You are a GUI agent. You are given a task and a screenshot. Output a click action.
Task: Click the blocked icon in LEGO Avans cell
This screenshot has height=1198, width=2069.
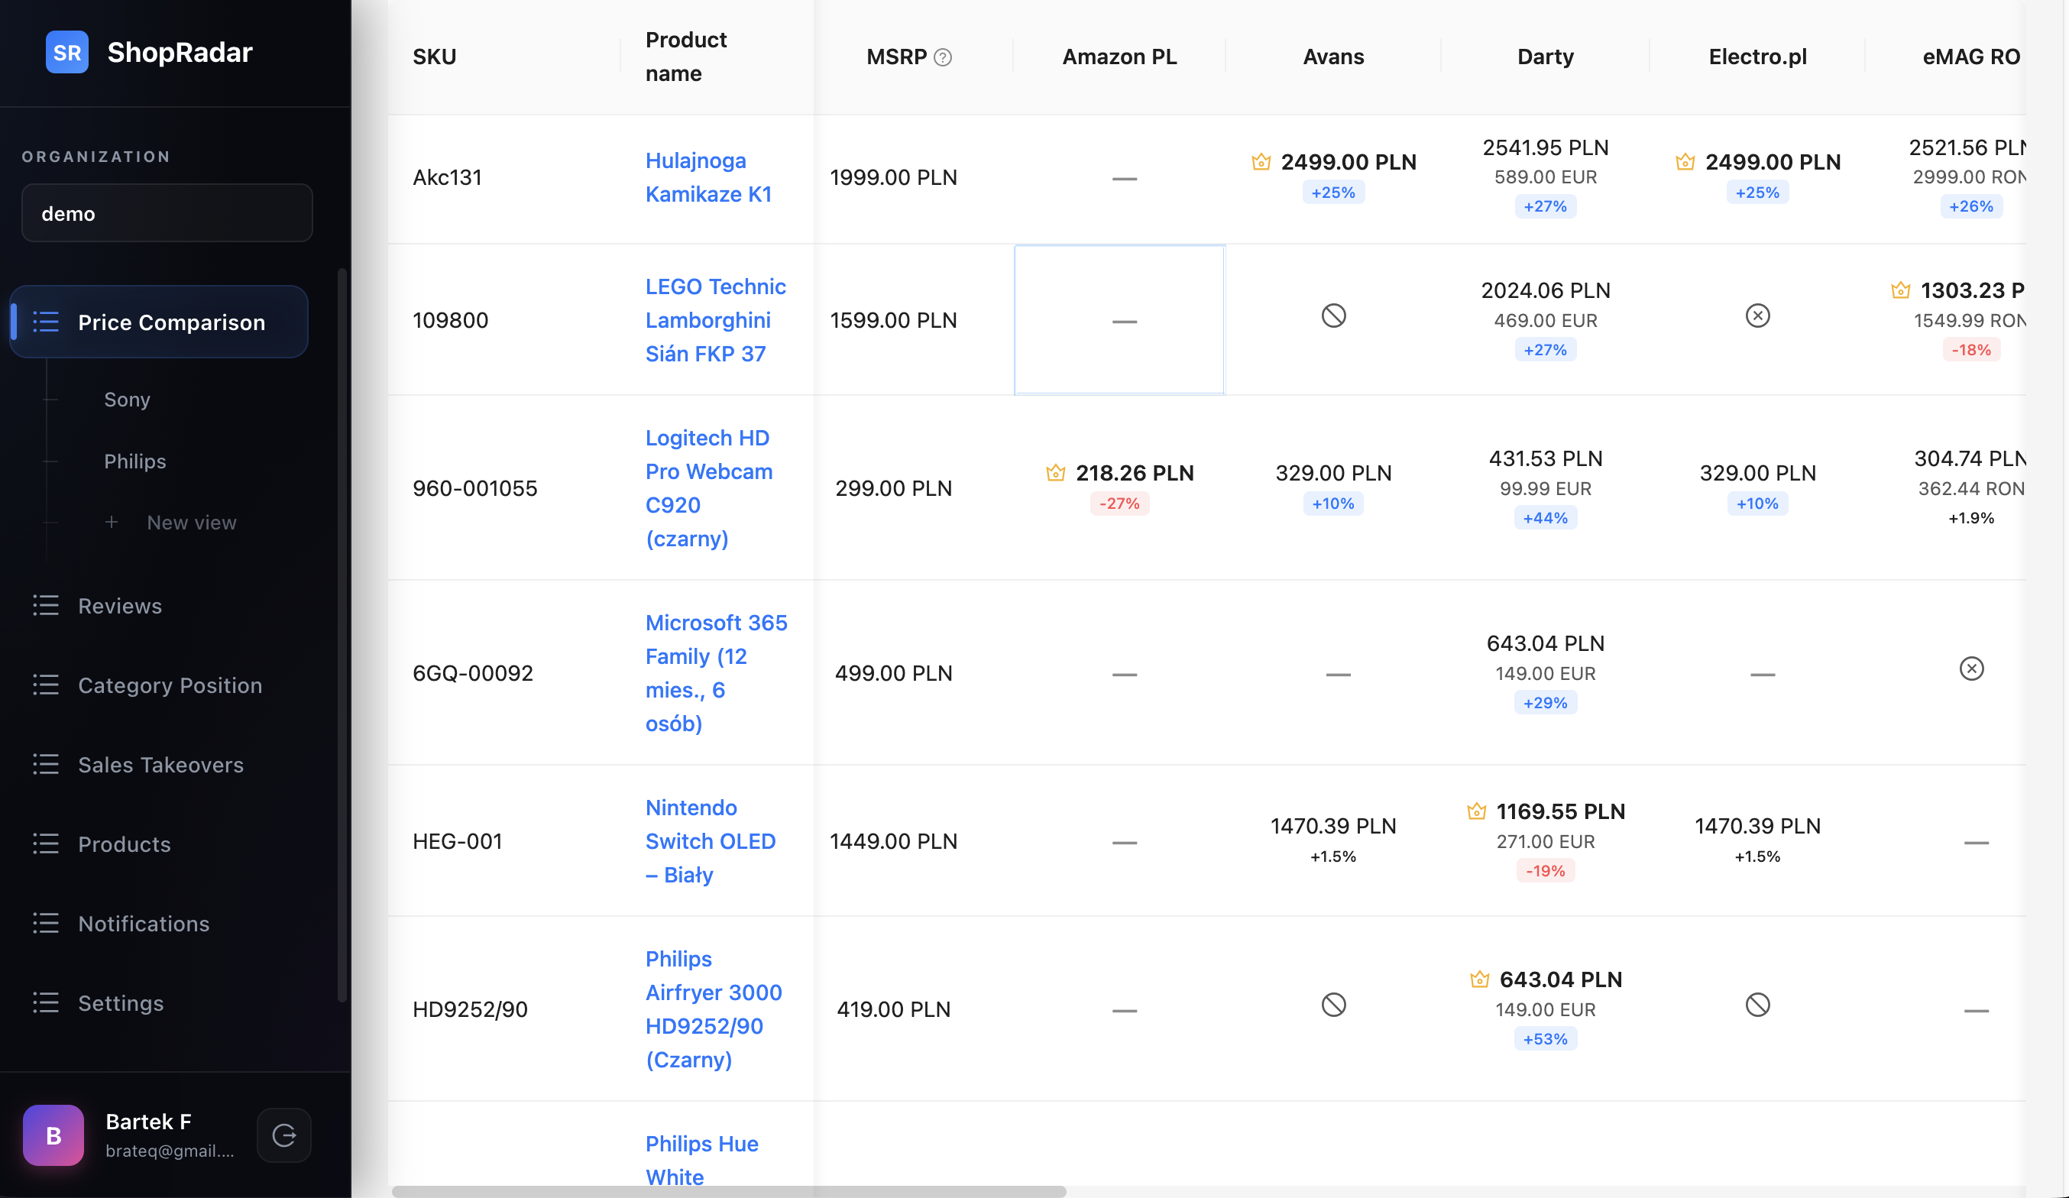(1333, 316)
